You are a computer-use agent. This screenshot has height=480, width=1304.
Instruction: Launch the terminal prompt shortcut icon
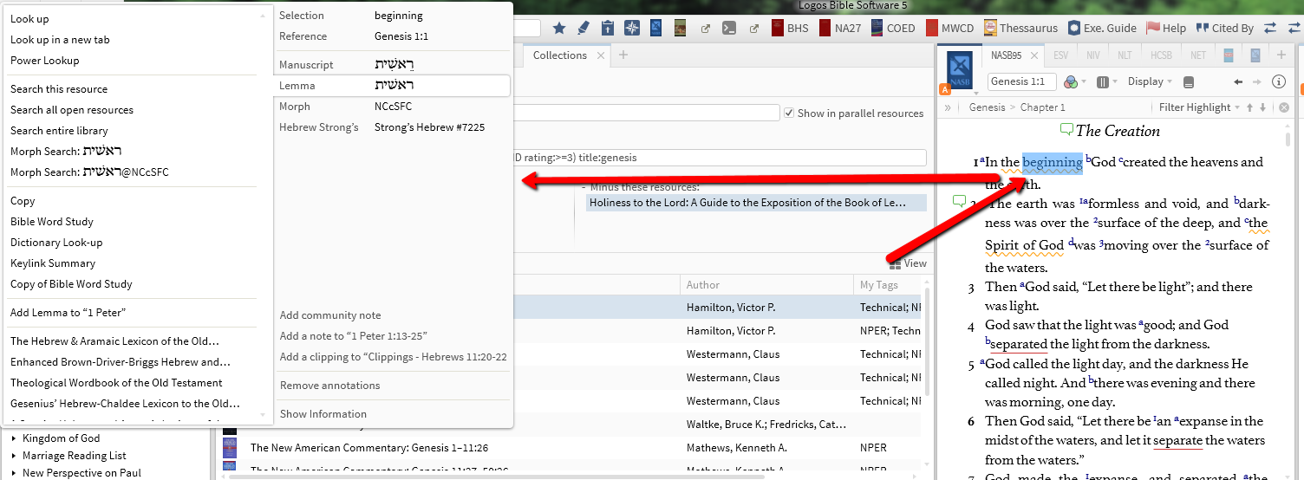click(730, 28)
